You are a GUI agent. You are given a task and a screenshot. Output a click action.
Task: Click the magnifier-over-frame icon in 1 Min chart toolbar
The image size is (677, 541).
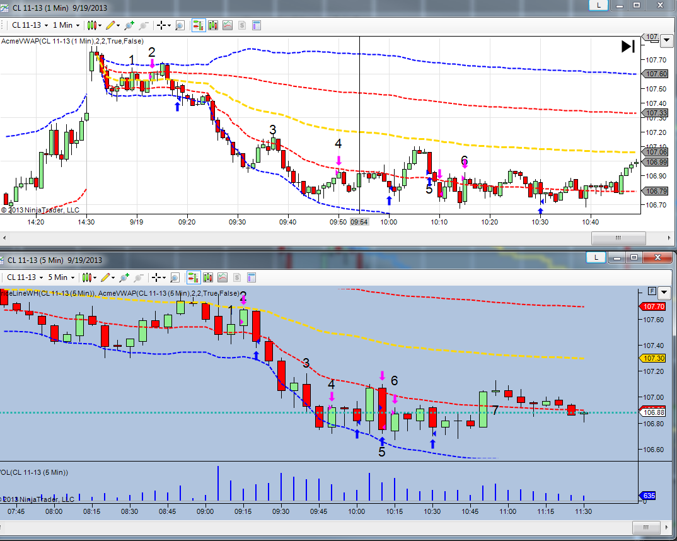click(x=180, y=25)
